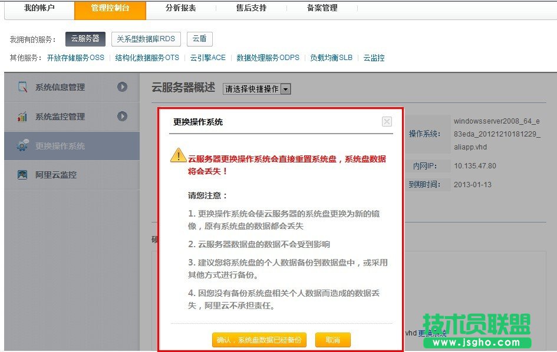This screenshot has height=352, width=557.
Task: Open 我的帐户 tab
Action: [39, 8]
